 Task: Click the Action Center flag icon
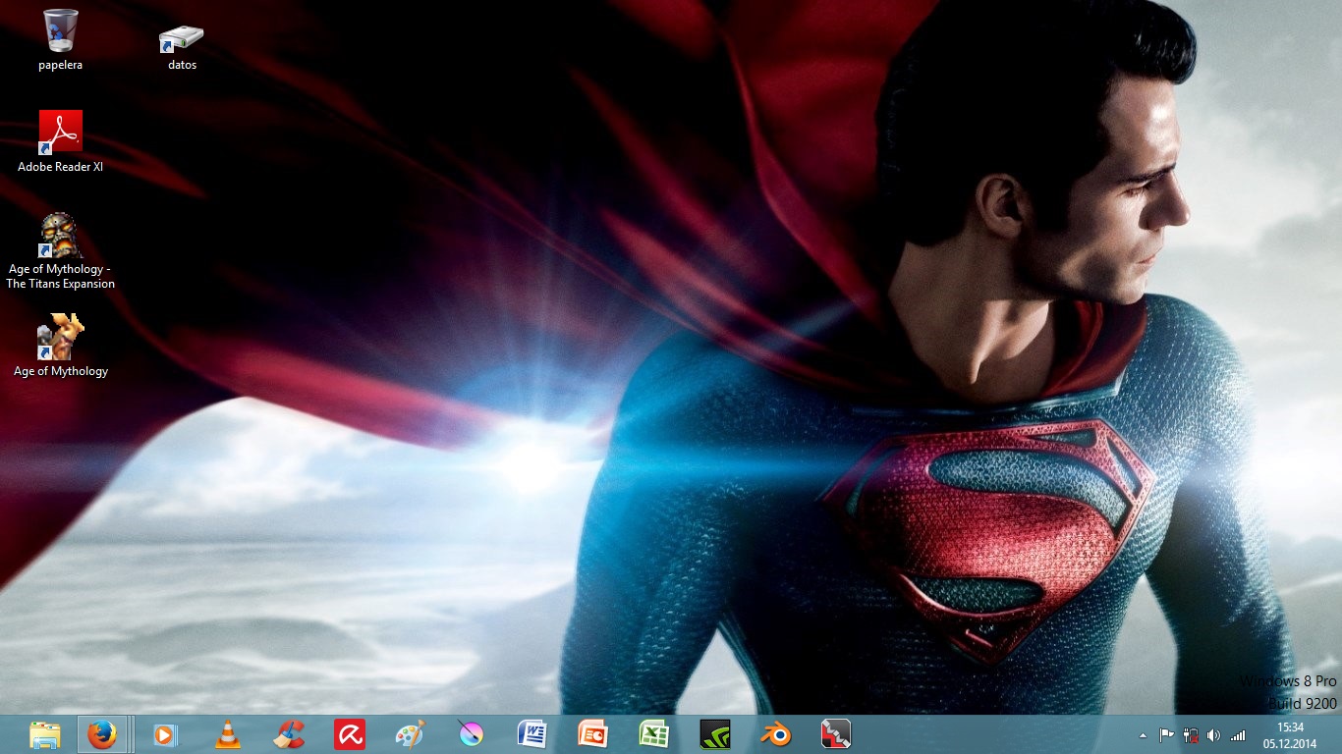[1167, 735]
